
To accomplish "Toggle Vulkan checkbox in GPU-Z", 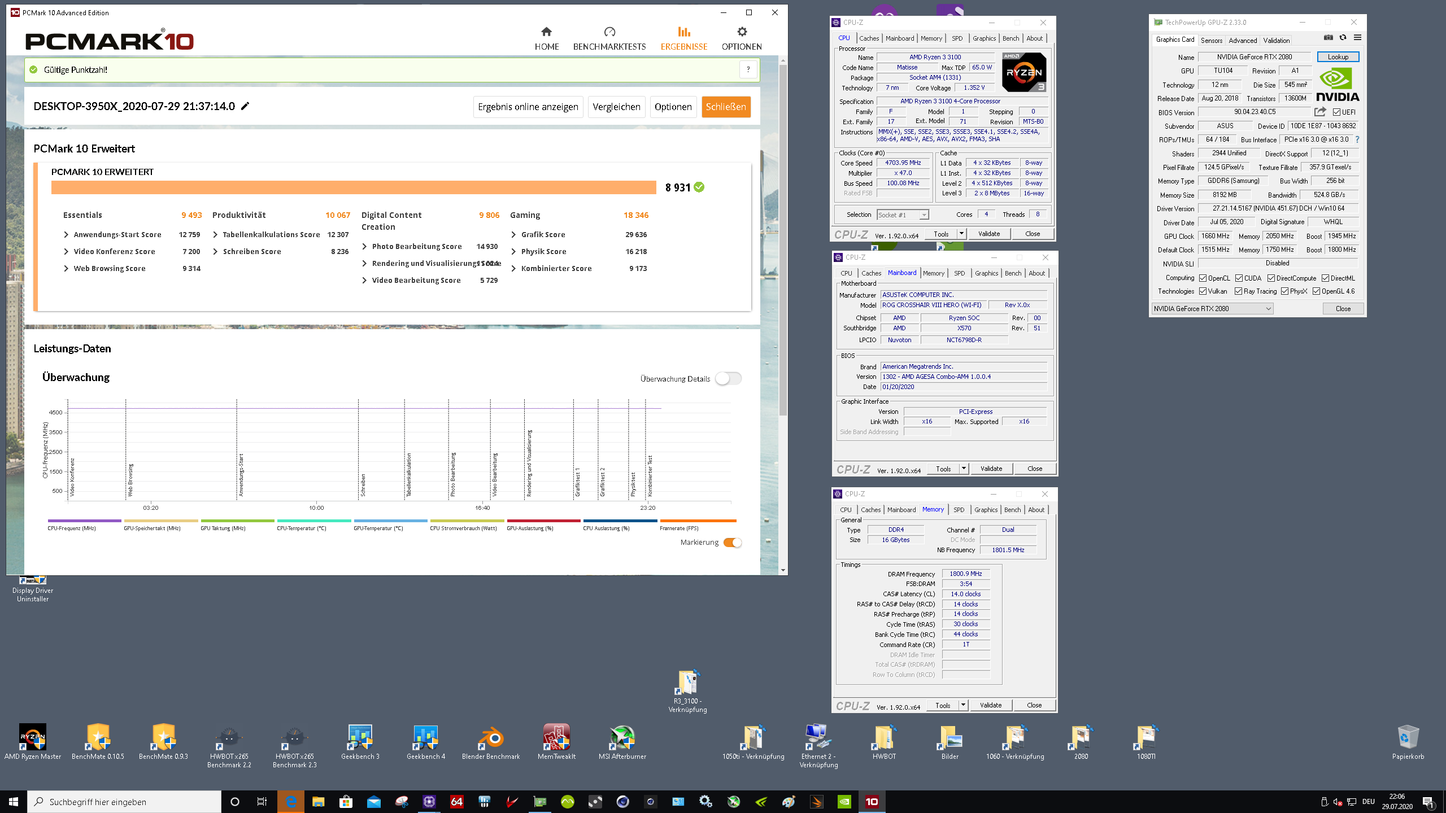I will pyautogui.click(x=1203, y=291).
